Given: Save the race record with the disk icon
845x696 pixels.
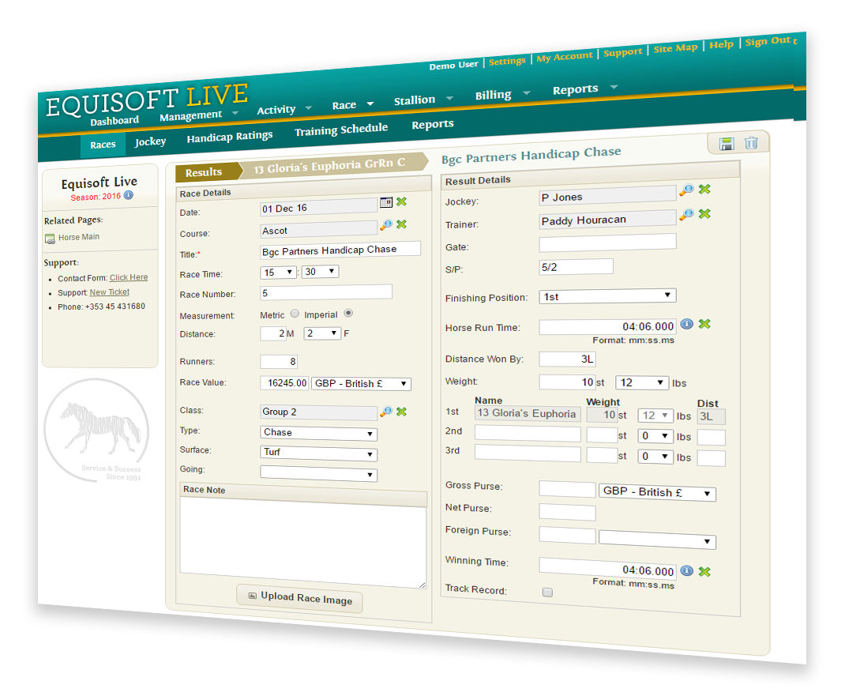Looking at the screenshot, I should 726,142.
